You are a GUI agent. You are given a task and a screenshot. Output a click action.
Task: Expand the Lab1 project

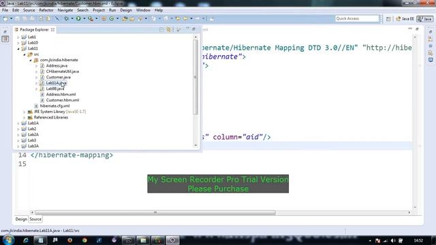click(x=18, y=37)
